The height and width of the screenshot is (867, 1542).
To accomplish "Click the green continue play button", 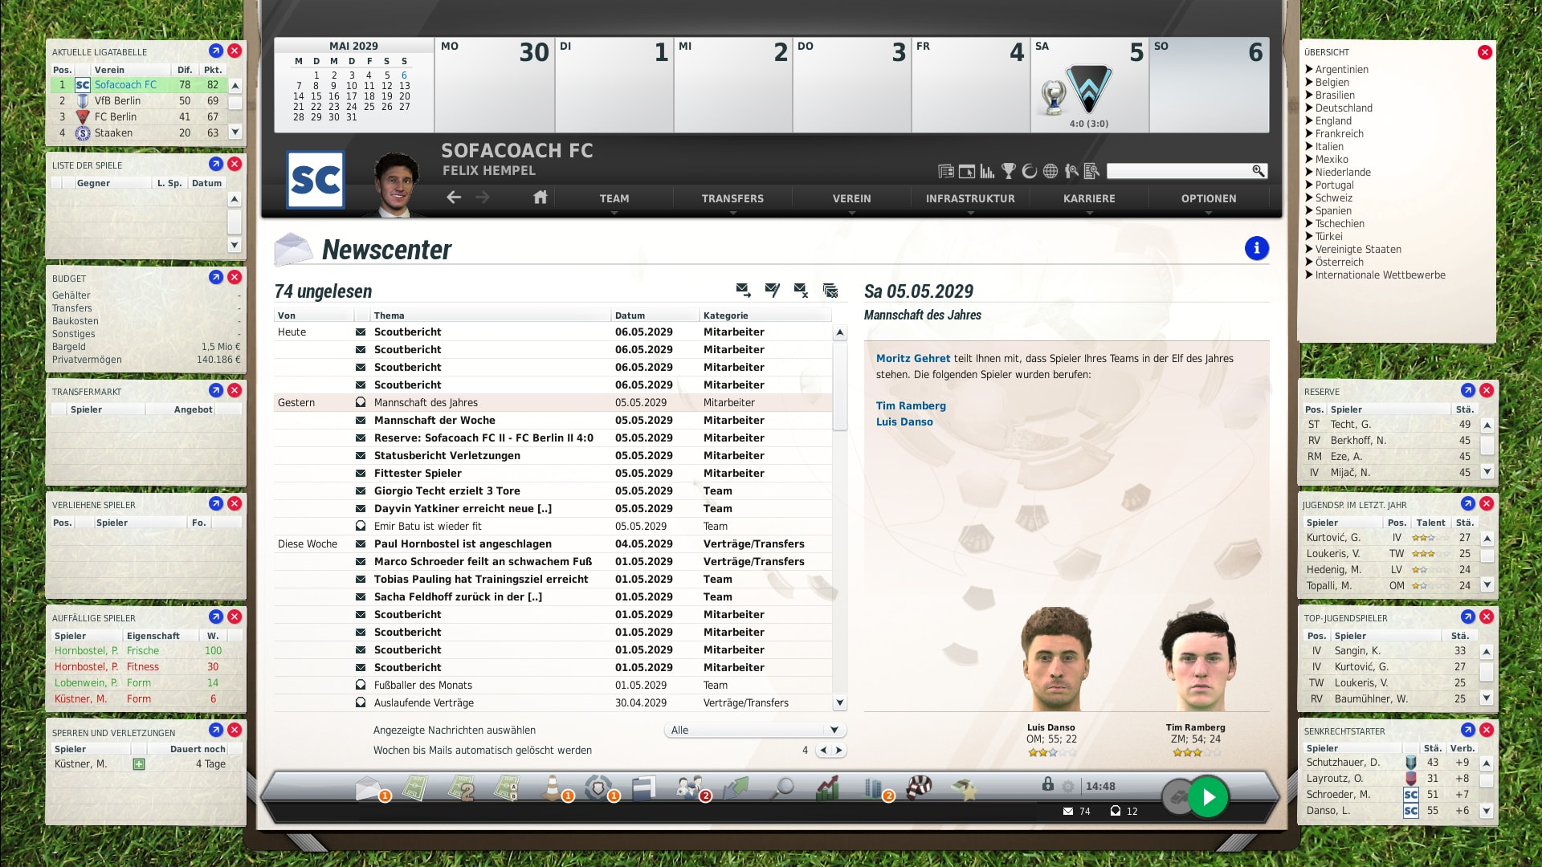I will point(1208,797).
